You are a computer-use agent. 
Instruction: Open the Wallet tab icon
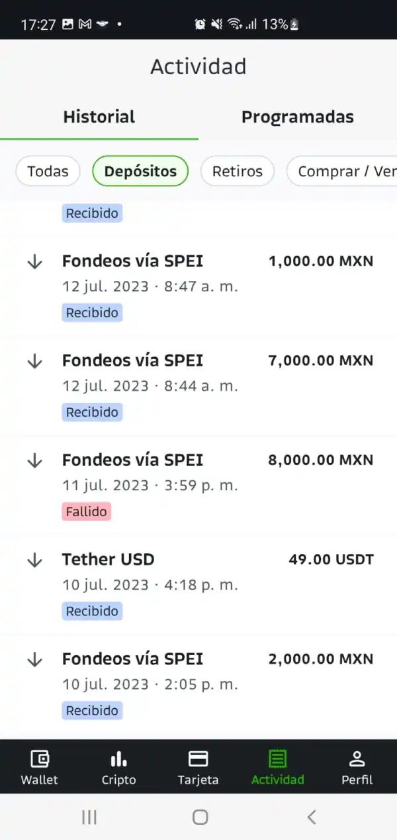(x=40, y=759)
